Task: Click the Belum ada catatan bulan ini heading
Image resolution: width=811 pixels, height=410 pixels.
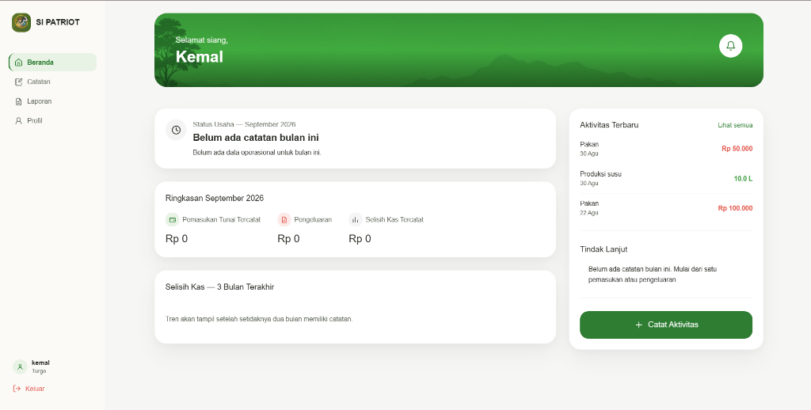Action: [x=256, y=138]
